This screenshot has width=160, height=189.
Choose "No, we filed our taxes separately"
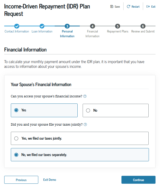80,155
